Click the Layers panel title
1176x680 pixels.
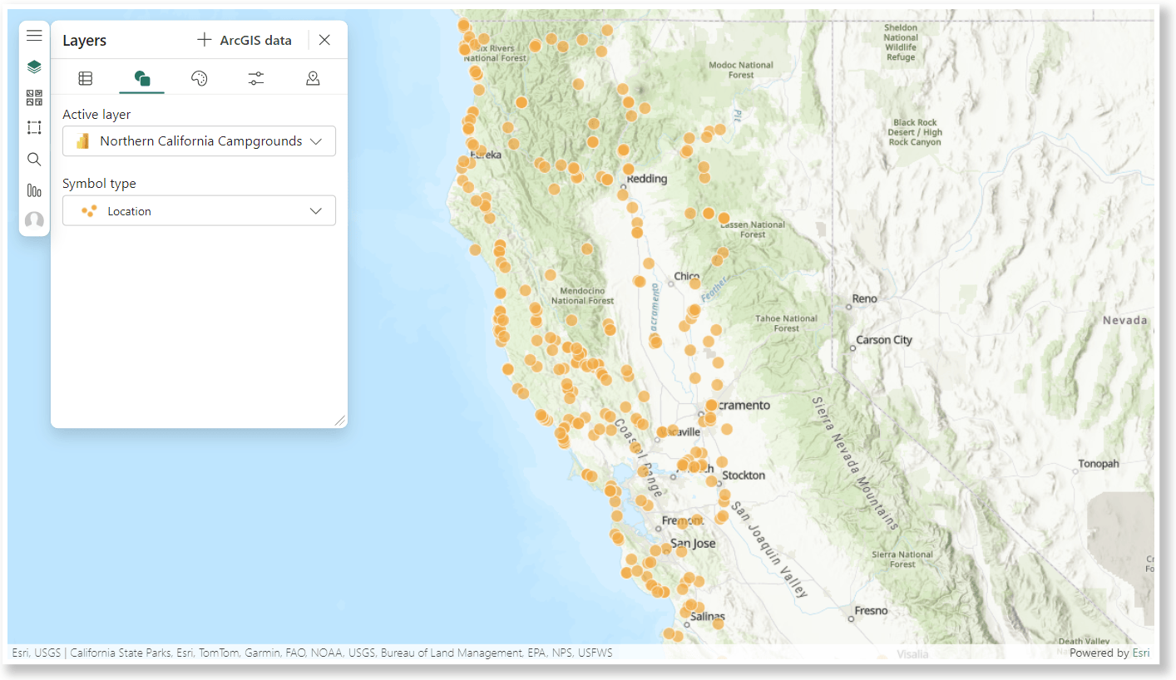(x=84, y=41)
